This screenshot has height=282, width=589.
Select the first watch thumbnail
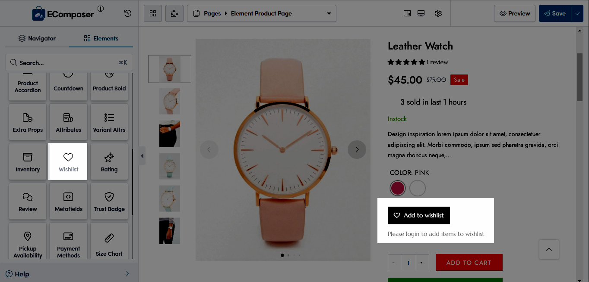(x=170, y=69)
